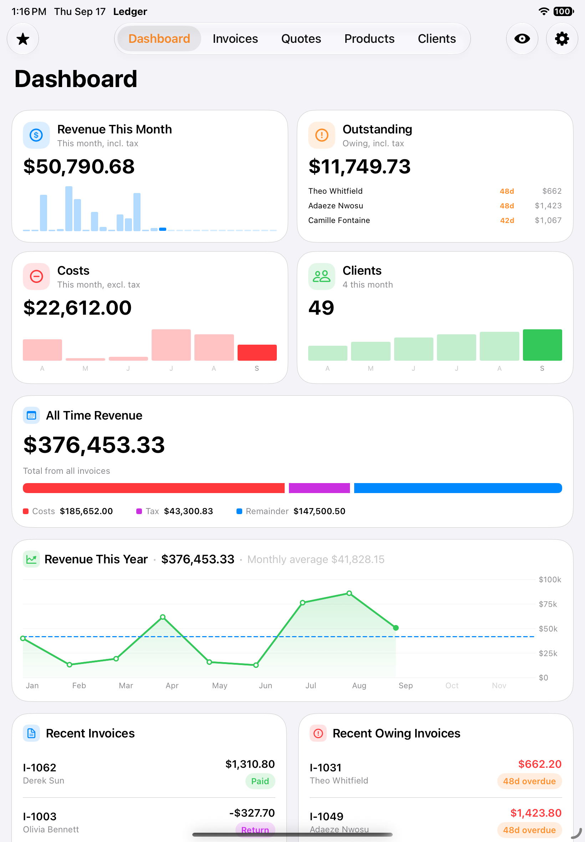This screenshot has width=585, height=842.
Task: Toggle the eye visibility button
Action: [522, 39]
